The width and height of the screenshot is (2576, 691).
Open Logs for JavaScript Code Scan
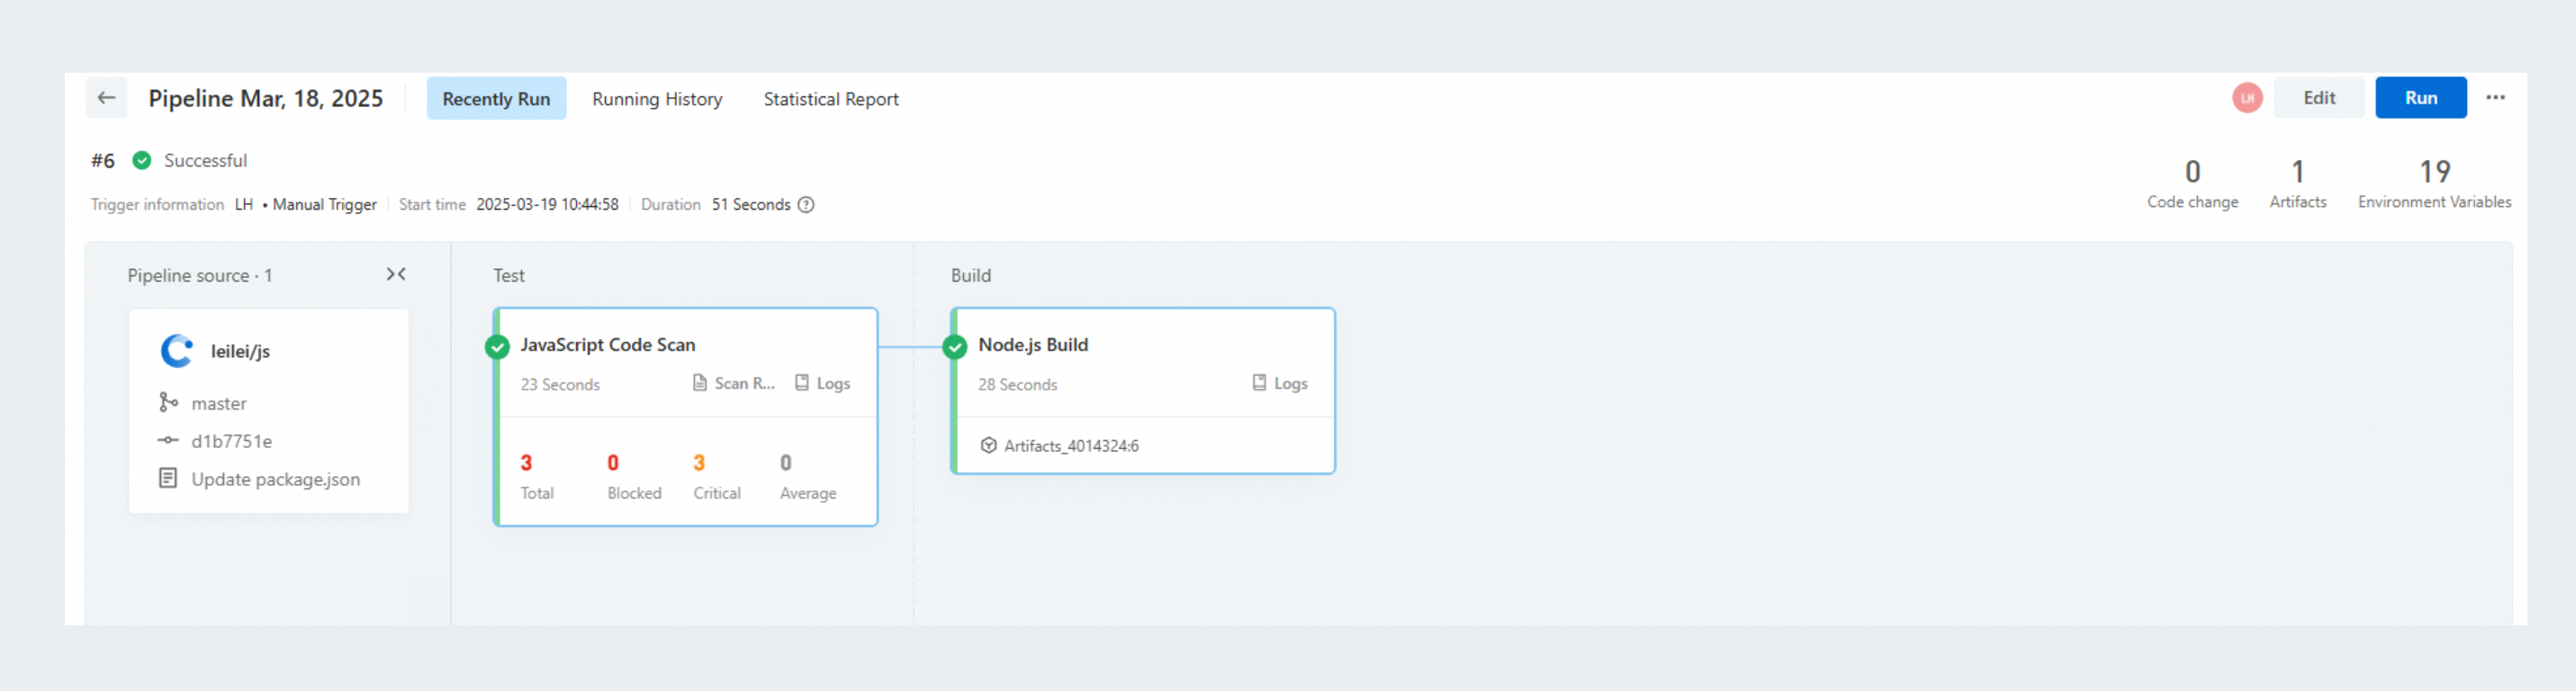[823, 383]
